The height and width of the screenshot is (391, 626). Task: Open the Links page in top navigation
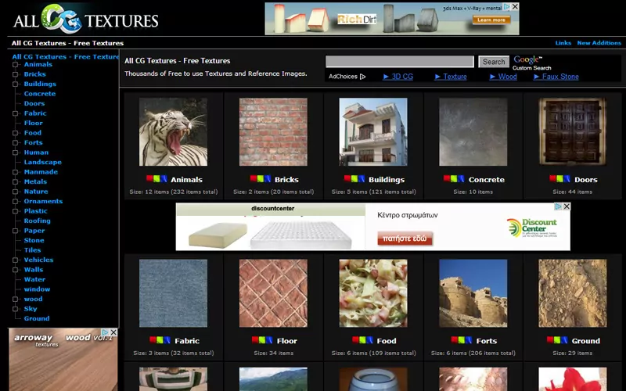pyautogui.click(x=563, y=43)
